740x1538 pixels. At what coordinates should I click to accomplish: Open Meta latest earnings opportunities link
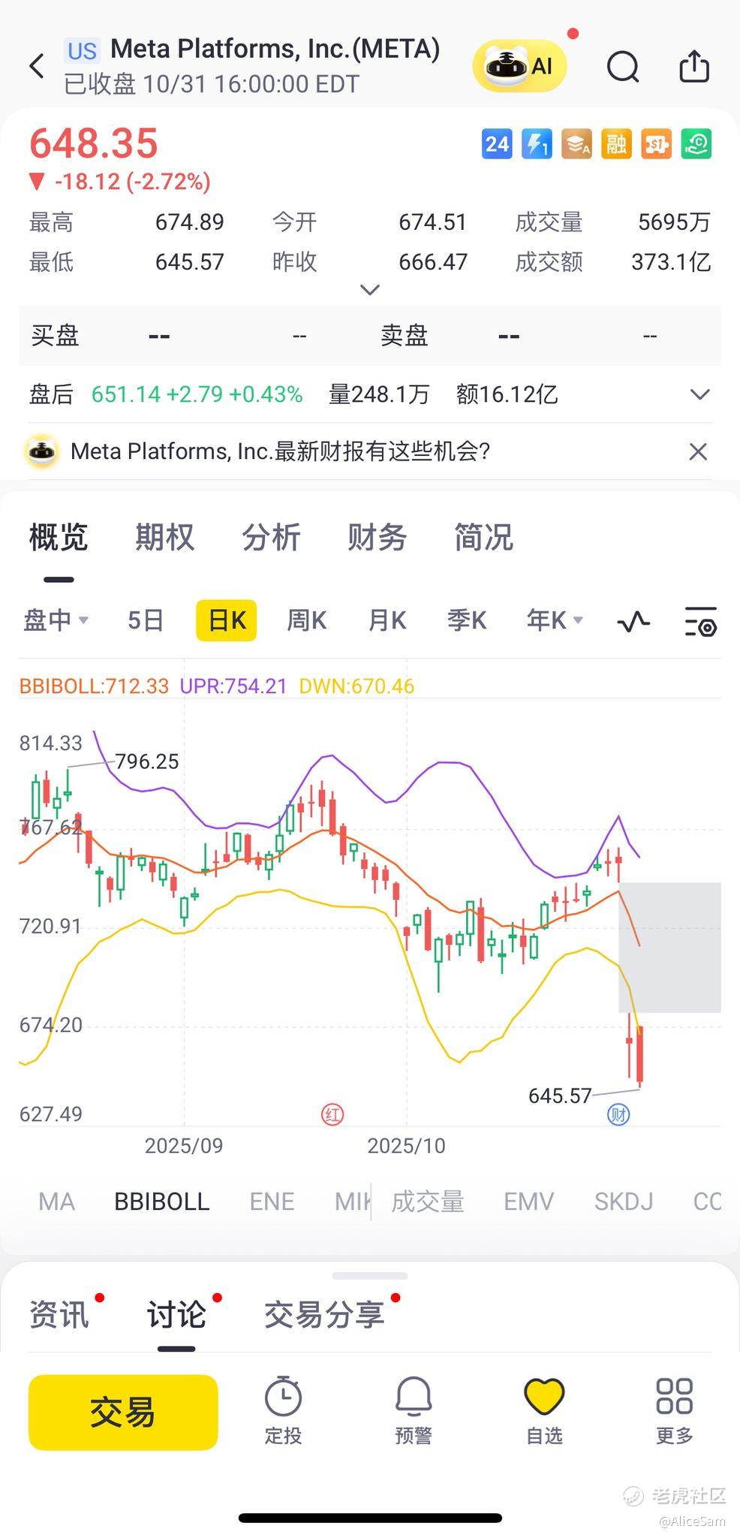[280, 451]
